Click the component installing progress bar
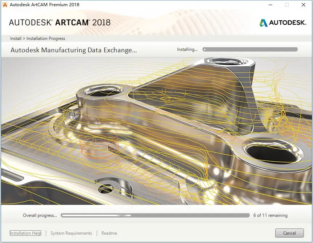Viewport: 313px width, 243px height. coord(250,49)
